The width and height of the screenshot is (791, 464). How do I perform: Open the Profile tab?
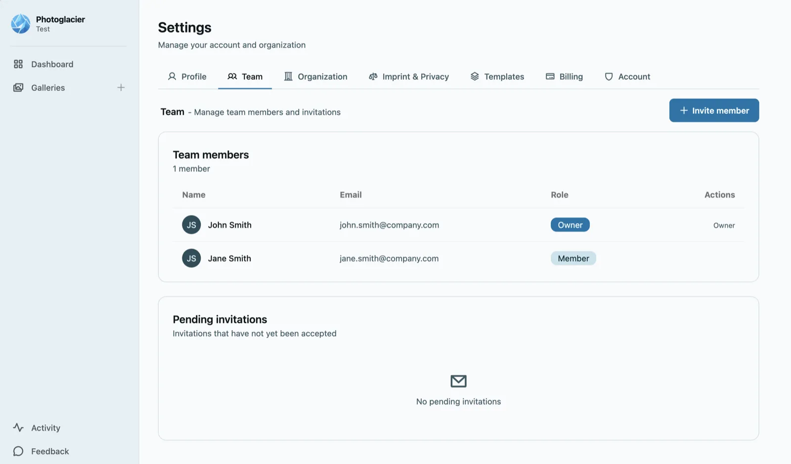(187, 77)
